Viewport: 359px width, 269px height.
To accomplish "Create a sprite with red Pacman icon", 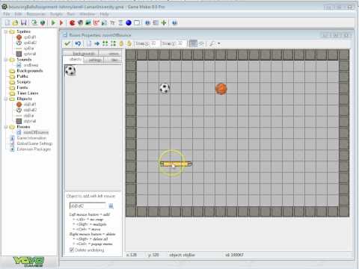I will point(73,22).
